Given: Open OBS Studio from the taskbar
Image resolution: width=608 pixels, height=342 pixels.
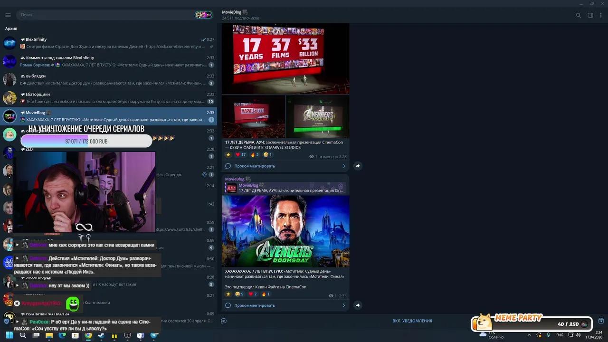Looking at the screenshot, I should pos(127,335).
